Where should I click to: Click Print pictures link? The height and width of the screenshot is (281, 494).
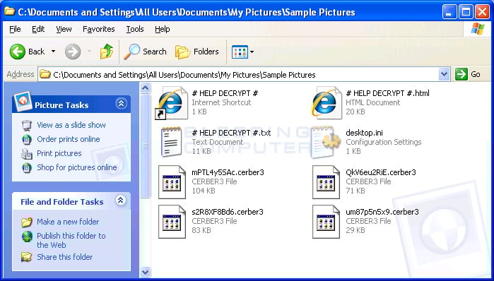point(59,153)
